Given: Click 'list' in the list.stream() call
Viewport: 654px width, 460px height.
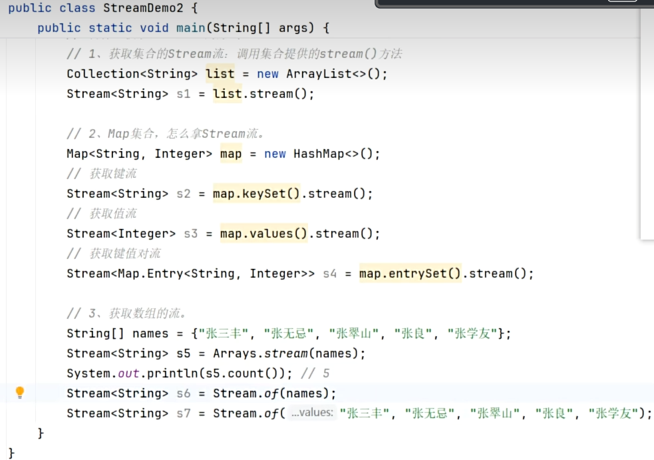Looking at the screenshot, I should [x=228, y=94].
